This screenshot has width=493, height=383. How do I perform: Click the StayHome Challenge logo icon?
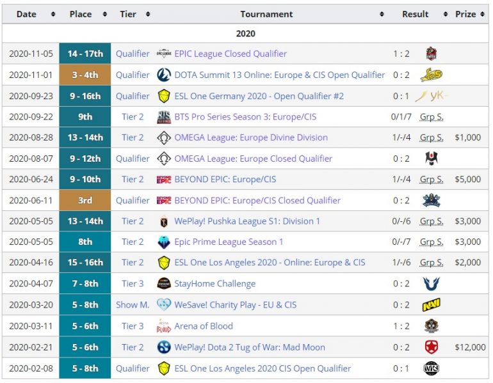coord(164,284)
